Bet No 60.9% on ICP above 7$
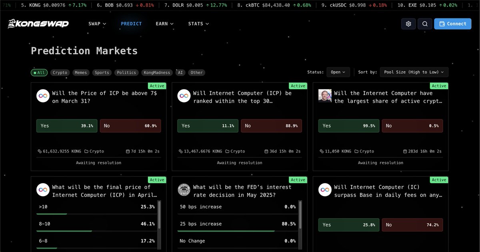This screenshot has height=252, width=480. pyautogui.click(x=130, y=126)
